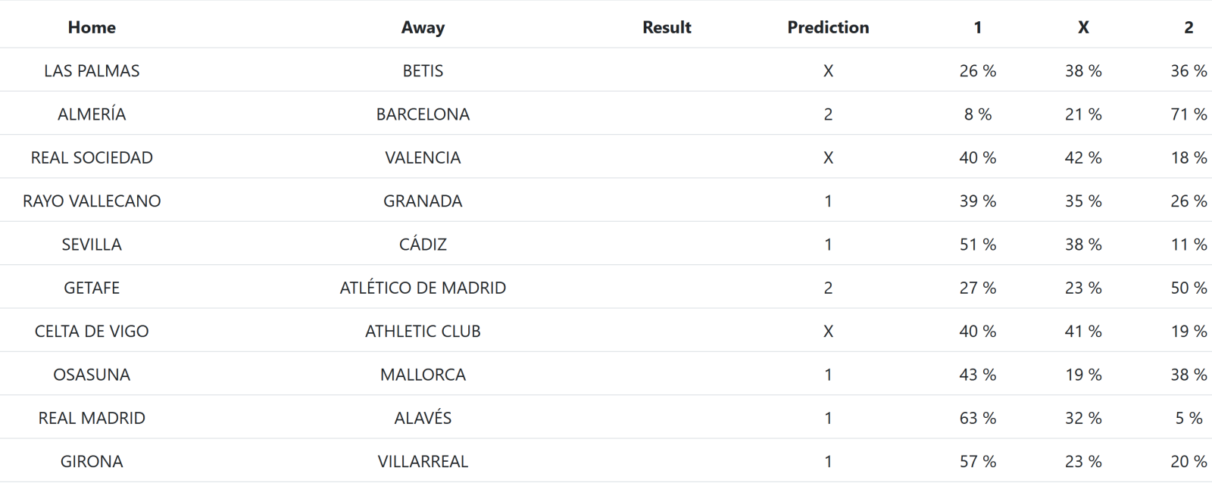This screenshot has height=483, width=1212.
Task: Click the 71 % value for Barcelona
Action: [x=1188, y=114]
